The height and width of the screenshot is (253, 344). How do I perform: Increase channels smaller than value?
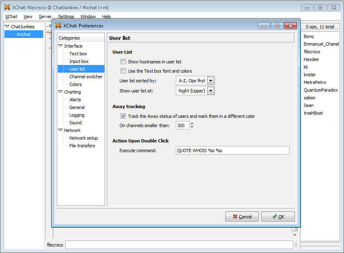click(192, 124)
